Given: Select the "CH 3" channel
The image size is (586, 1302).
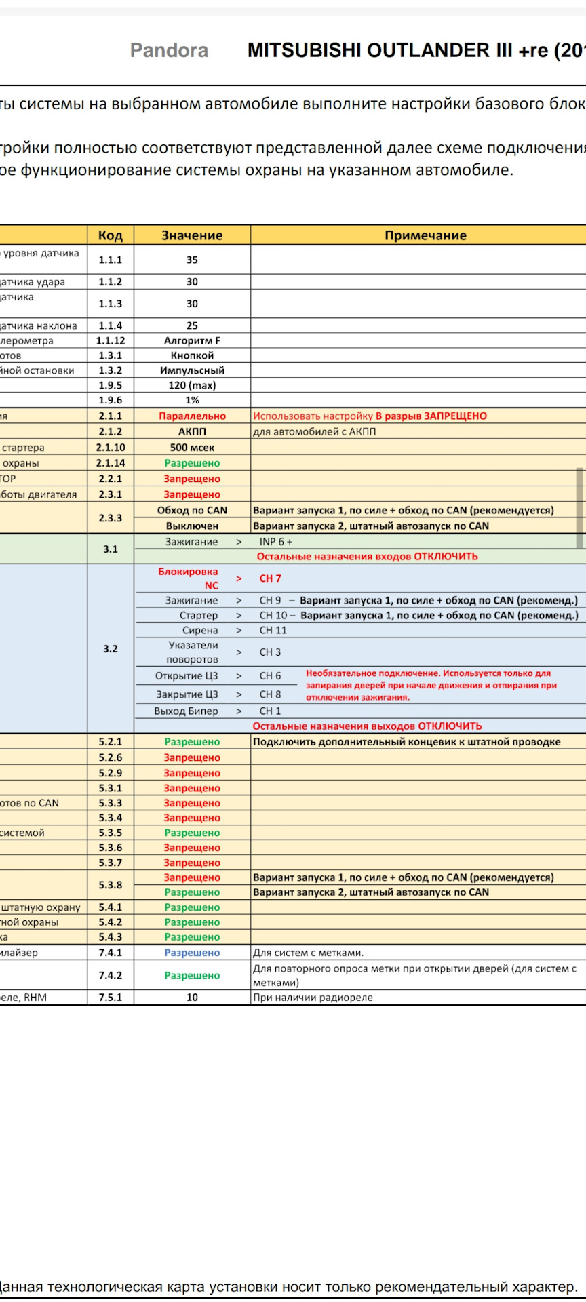Looking at the screenshot, I should point(270,652).
